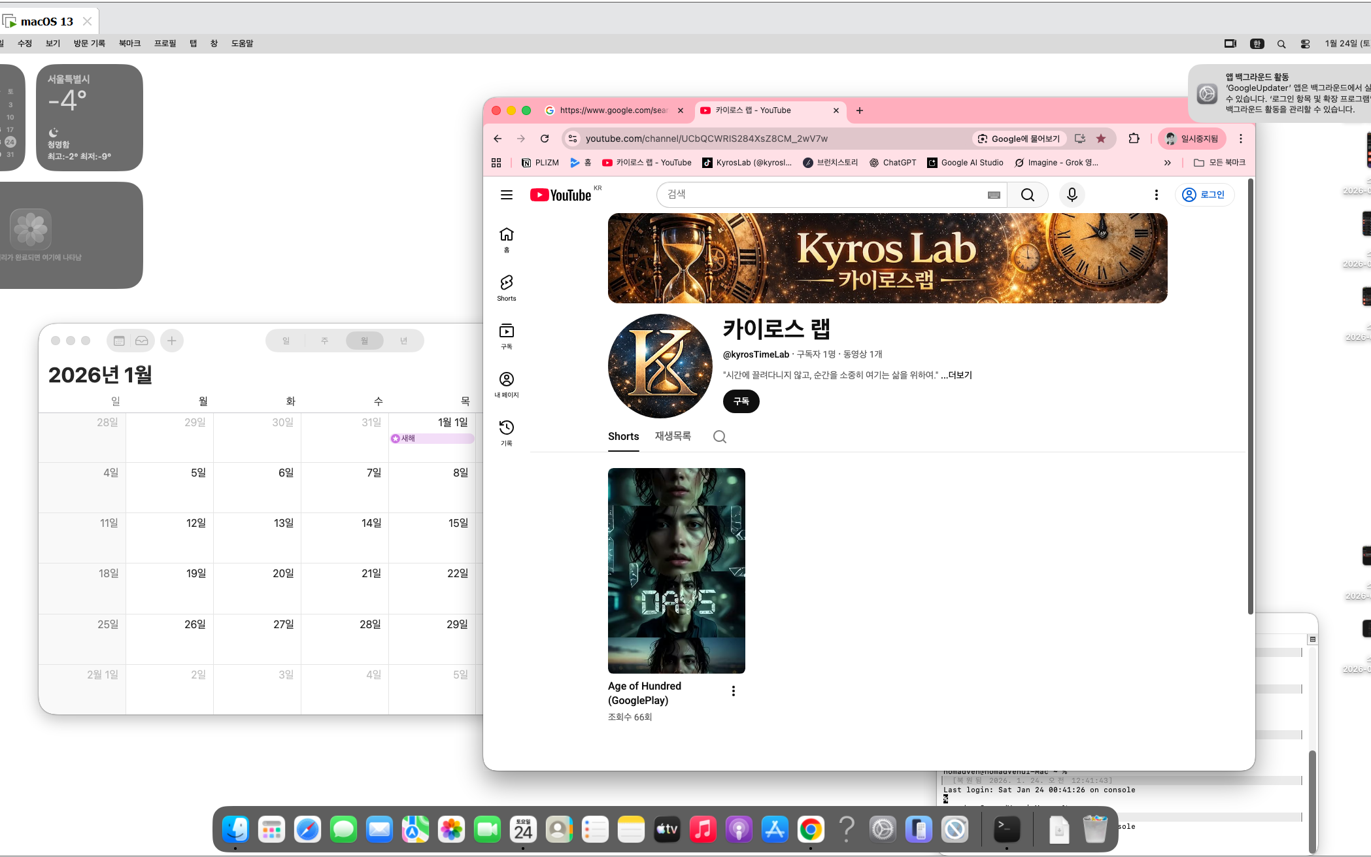Image resolution: width=1371 pixels, height=857 pixels.
Task: Open watch history in YouTube sidebar
Action: coord(506,433)
